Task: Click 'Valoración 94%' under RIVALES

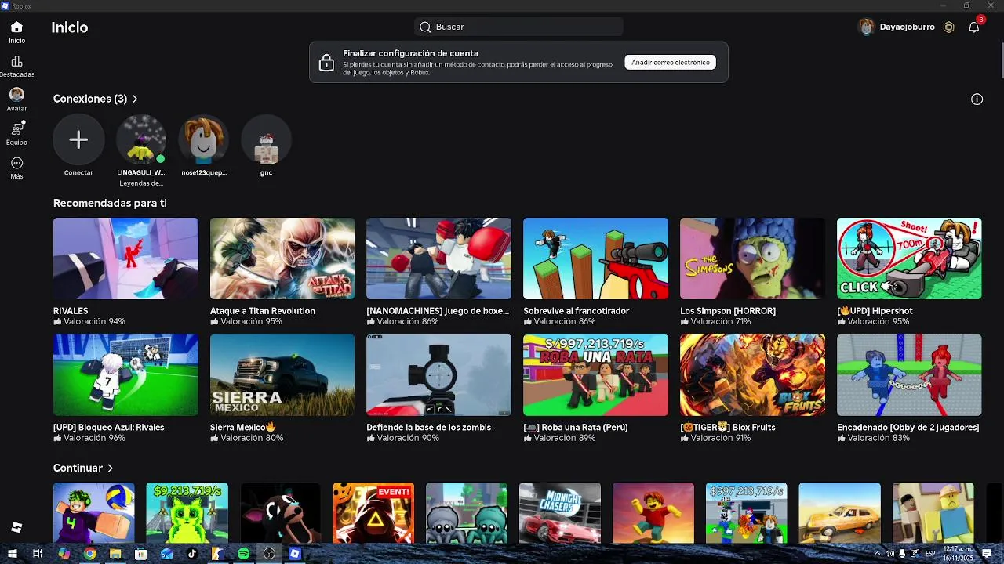Action: (89, 322)
